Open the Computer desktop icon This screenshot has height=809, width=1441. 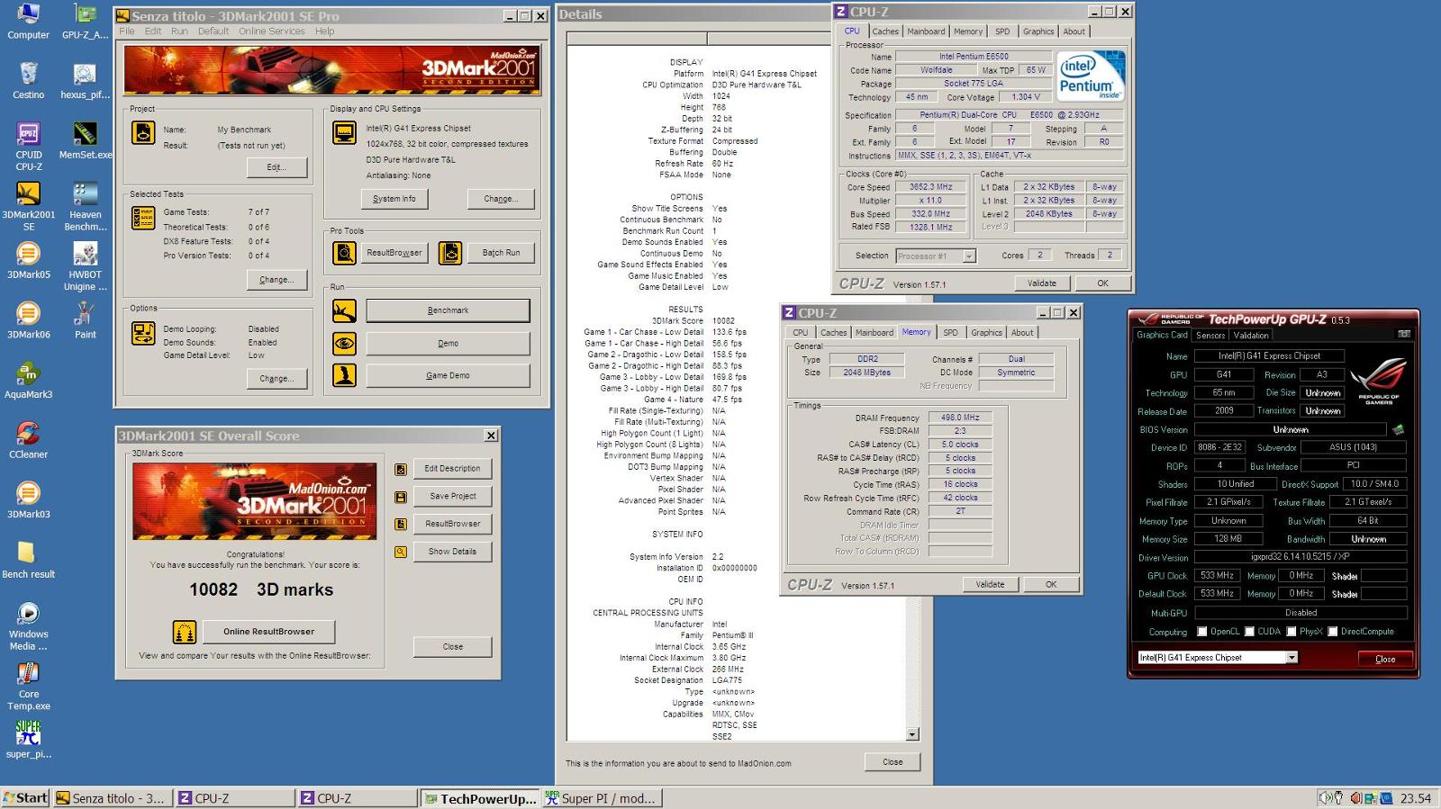[x=28, y=22]
